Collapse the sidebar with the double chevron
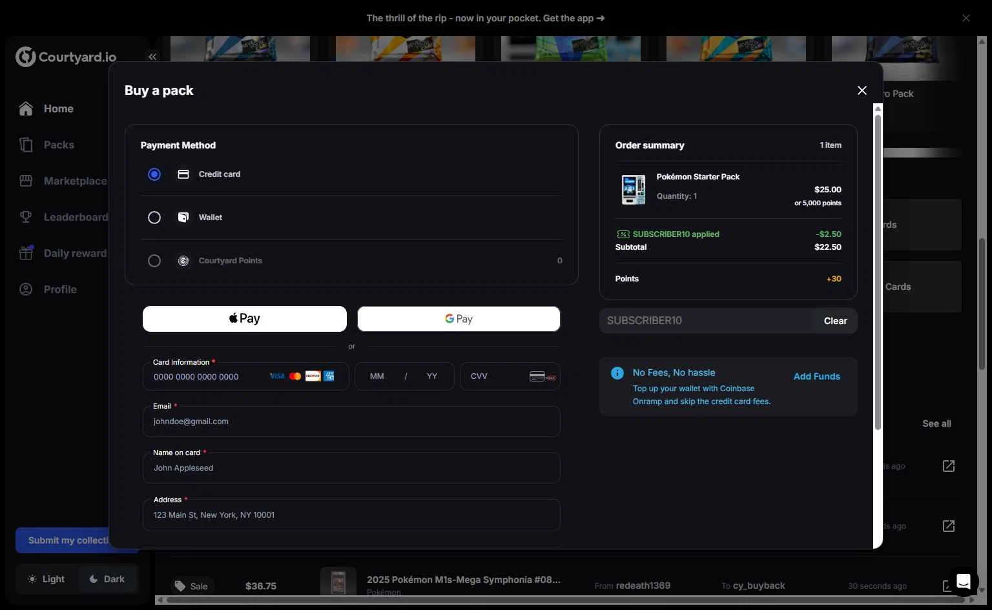Viewport: 992px width, 610px height. (x=152, y=57)
